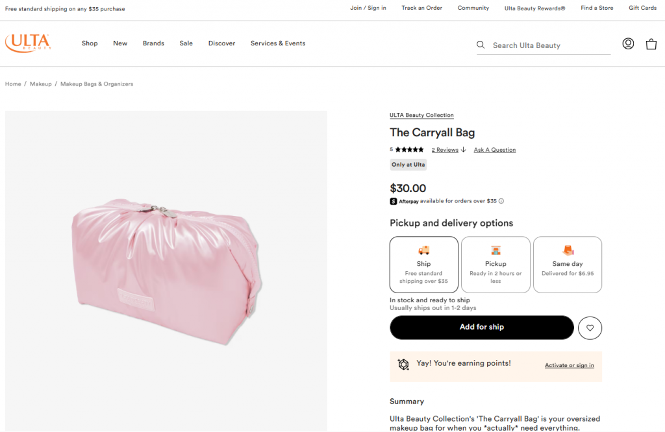The width and height of the screenshot is (665, 432).
Task: Click the Pickup storefront icon
Action: click(x=496, y=250)
